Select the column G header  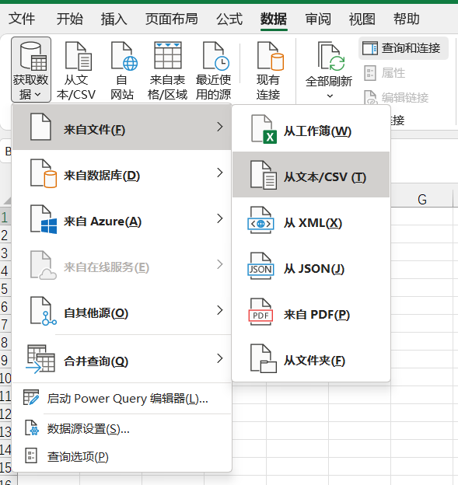[x=421, y=199]
